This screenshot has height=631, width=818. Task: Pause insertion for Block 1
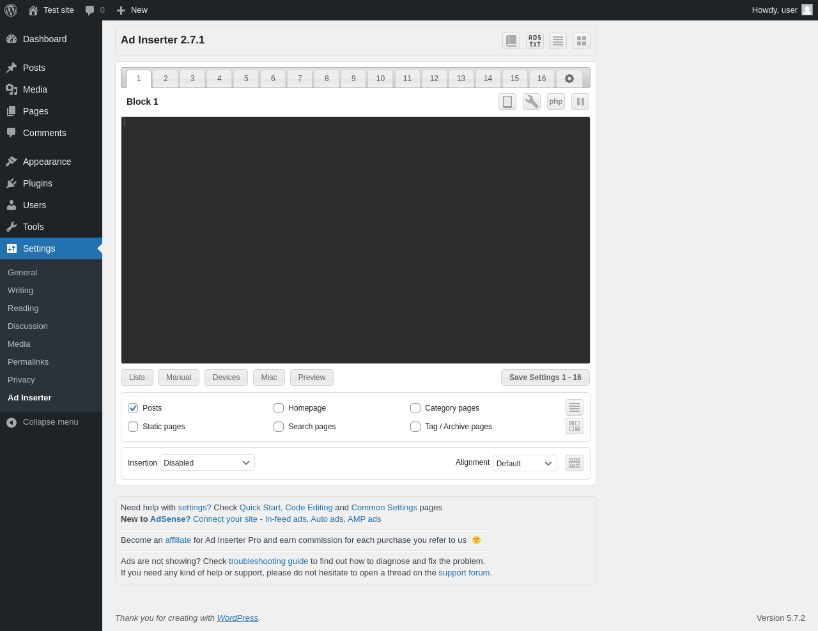(x=580, y=102)
